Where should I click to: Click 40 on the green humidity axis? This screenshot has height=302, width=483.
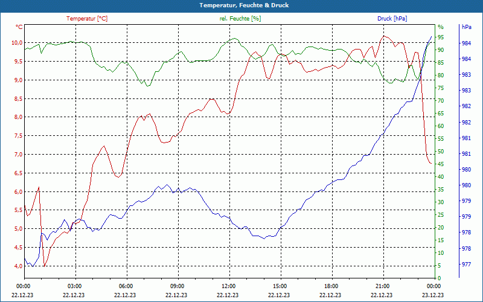tap(441, 177)
